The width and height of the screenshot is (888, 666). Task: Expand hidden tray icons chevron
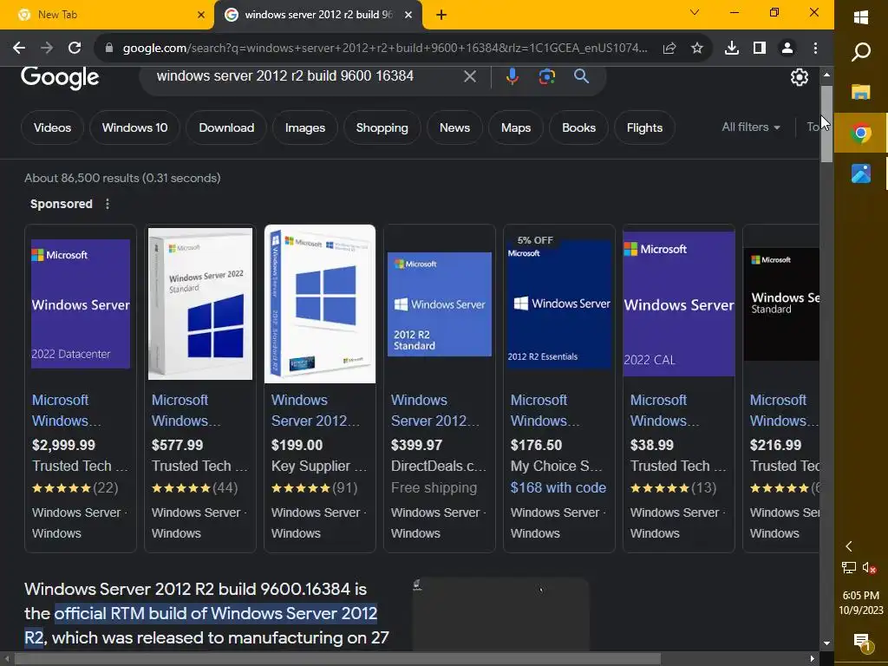[848, 546]
